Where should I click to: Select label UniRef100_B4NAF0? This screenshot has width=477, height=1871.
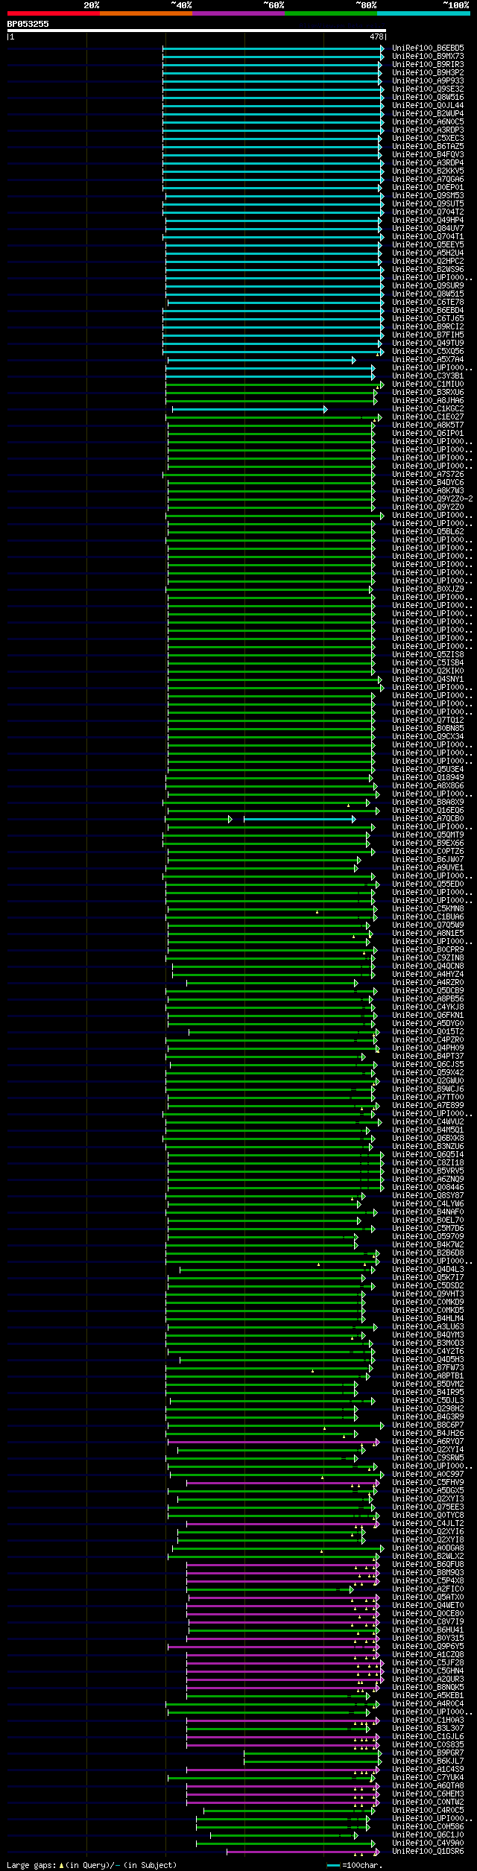(x=428, y=1212)
